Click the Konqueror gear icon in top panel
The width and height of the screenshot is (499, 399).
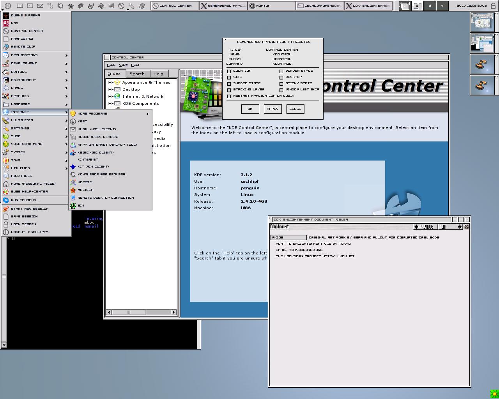60,6
